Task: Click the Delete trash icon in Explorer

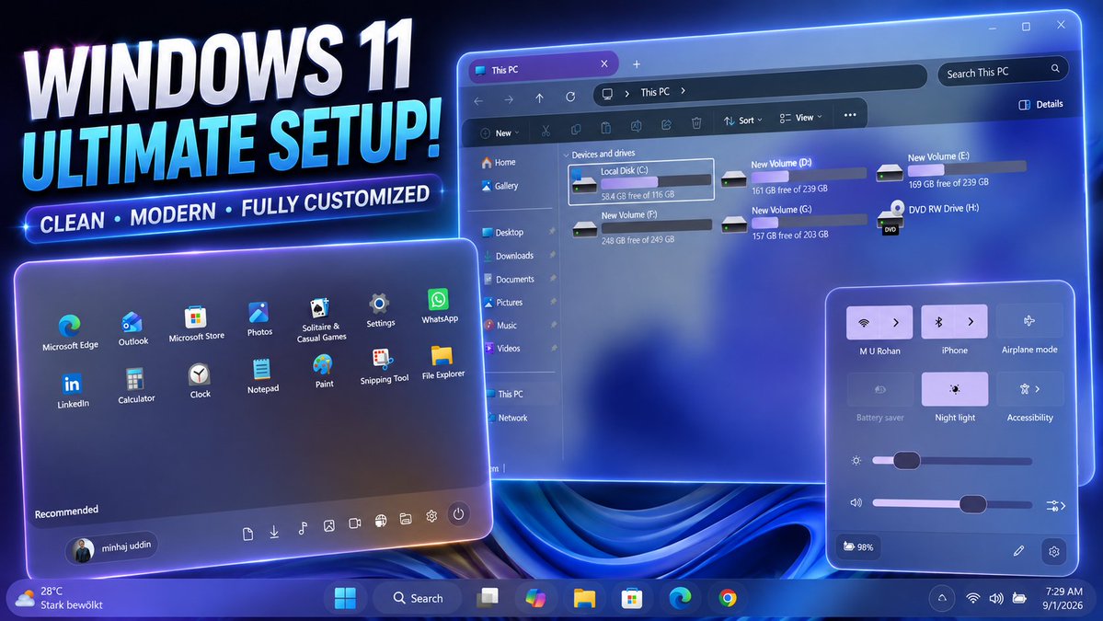Action: click(696, 123)
